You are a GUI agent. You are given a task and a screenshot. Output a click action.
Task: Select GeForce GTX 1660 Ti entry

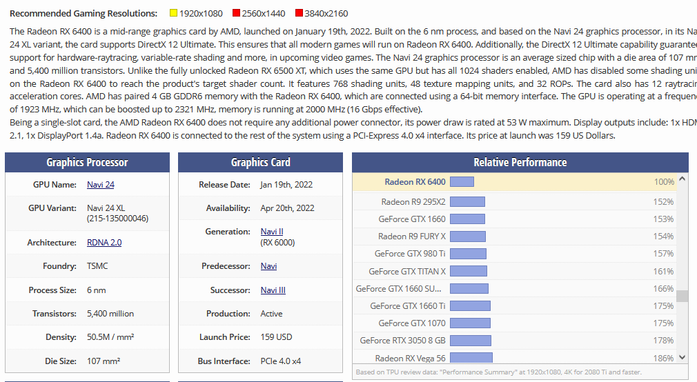click(514, 305)
